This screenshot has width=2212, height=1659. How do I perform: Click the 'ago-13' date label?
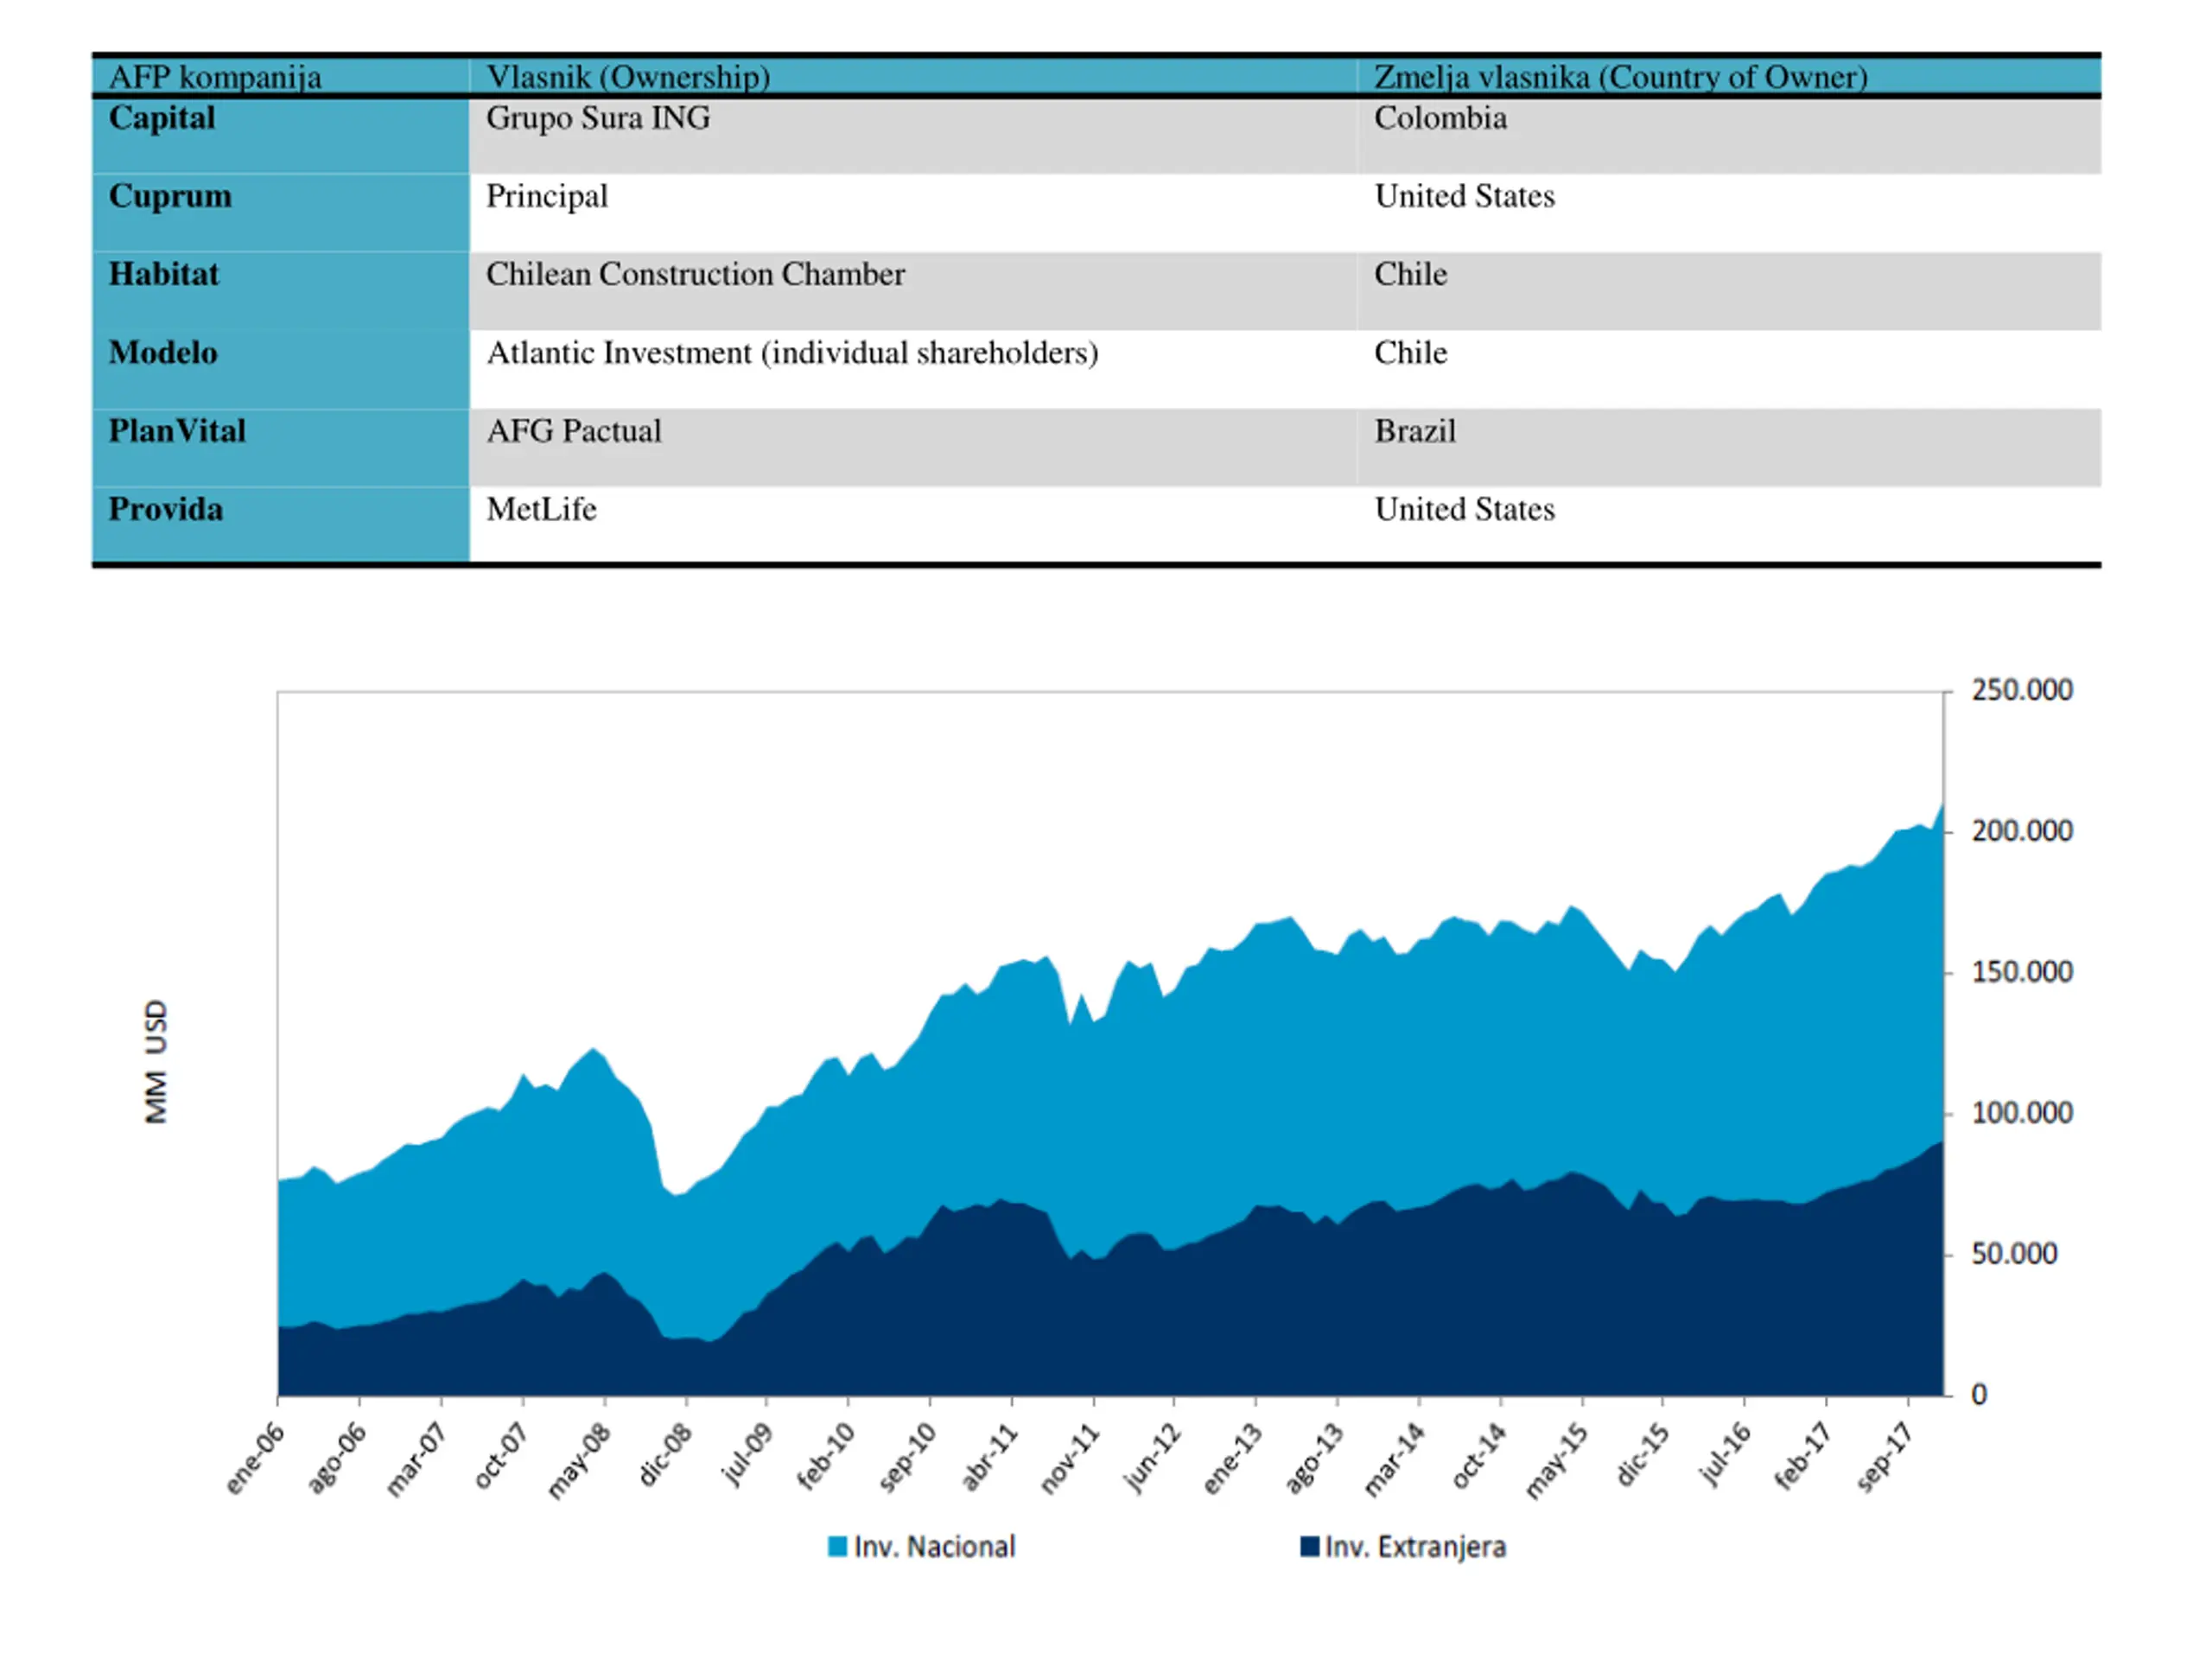[x=1314, y=1459]
